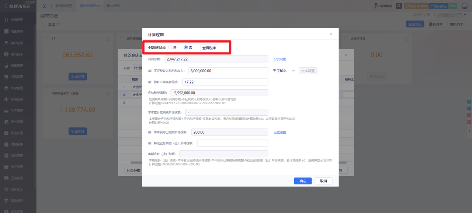Open the user avatar menu
The height and width of the screenshot is (213, 472).
(465, 6)
